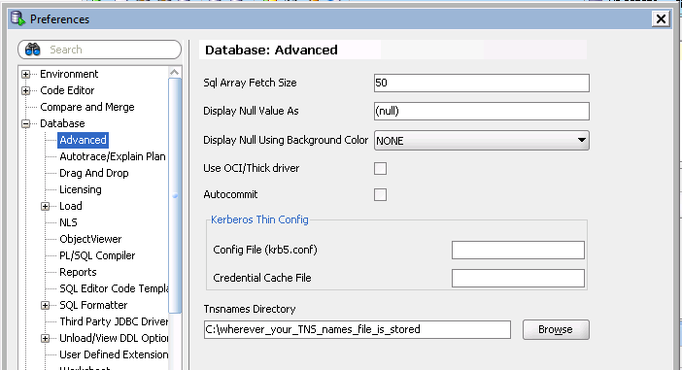The height and width of the screenshot is (370, 682).
Task: Collapse the Database tree node
Action: coord(25,124)
